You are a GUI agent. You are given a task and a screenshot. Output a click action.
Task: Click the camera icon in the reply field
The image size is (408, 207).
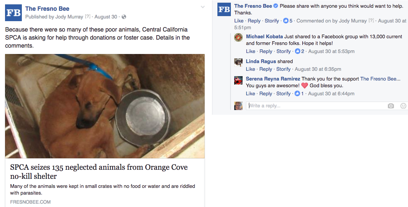(x=391, y=106)
